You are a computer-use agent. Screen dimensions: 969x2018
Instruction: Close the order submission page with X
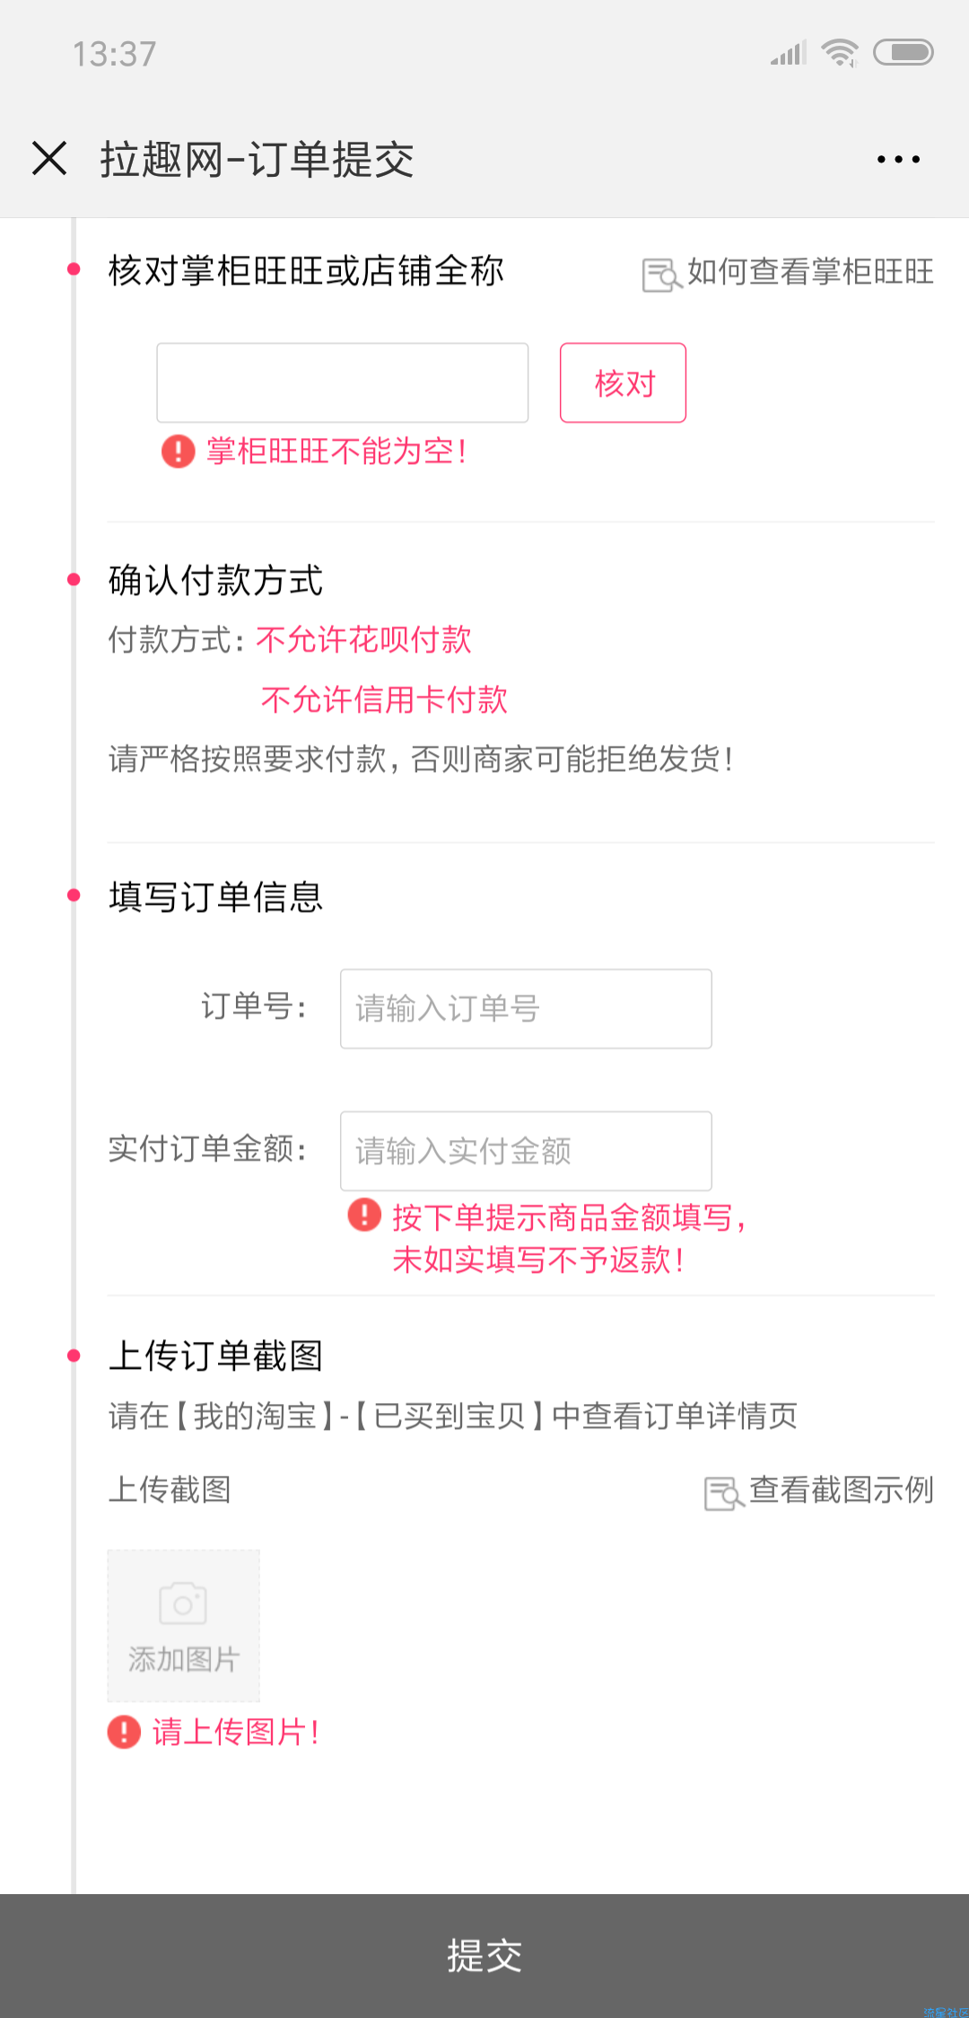[49, 158]
